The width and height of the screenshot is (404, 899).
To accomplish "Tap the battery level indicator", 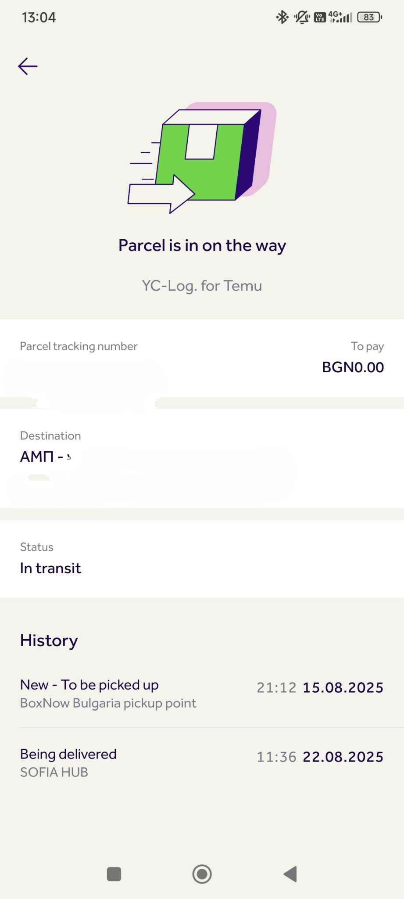I will (369, 18).
